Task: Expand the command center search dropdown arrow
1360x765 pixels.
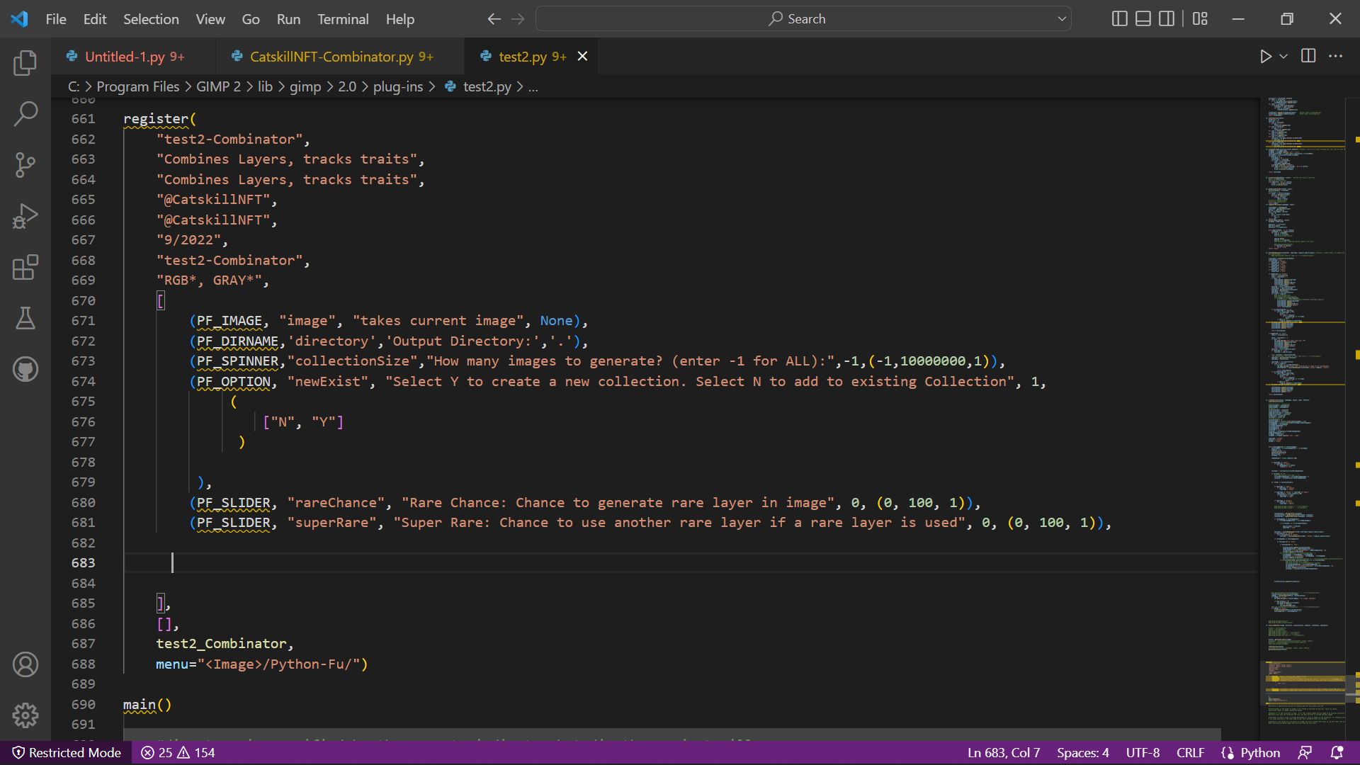Action: 1062,19
